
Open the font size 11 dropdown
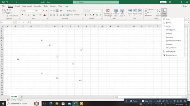pyautogui.click(x=41, y=11)
